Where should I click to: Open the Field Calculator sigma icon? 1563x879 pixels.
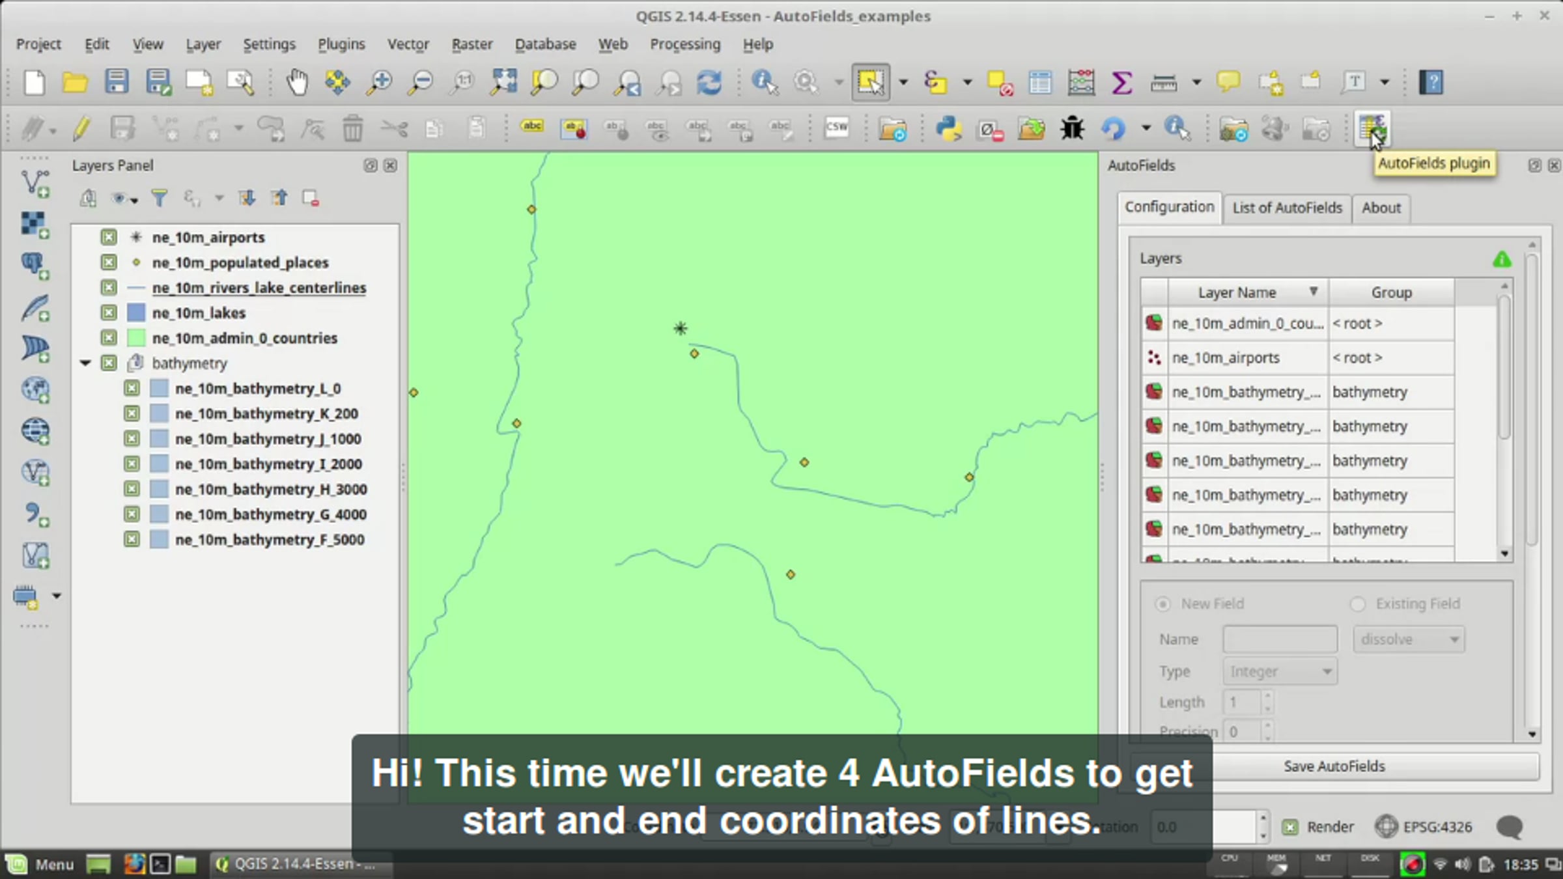[x=1121, y=83]
